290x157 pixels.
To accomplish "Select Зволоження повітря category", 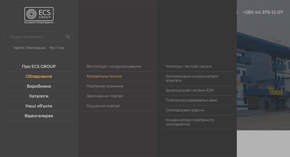I will click(x=105, y=96).
